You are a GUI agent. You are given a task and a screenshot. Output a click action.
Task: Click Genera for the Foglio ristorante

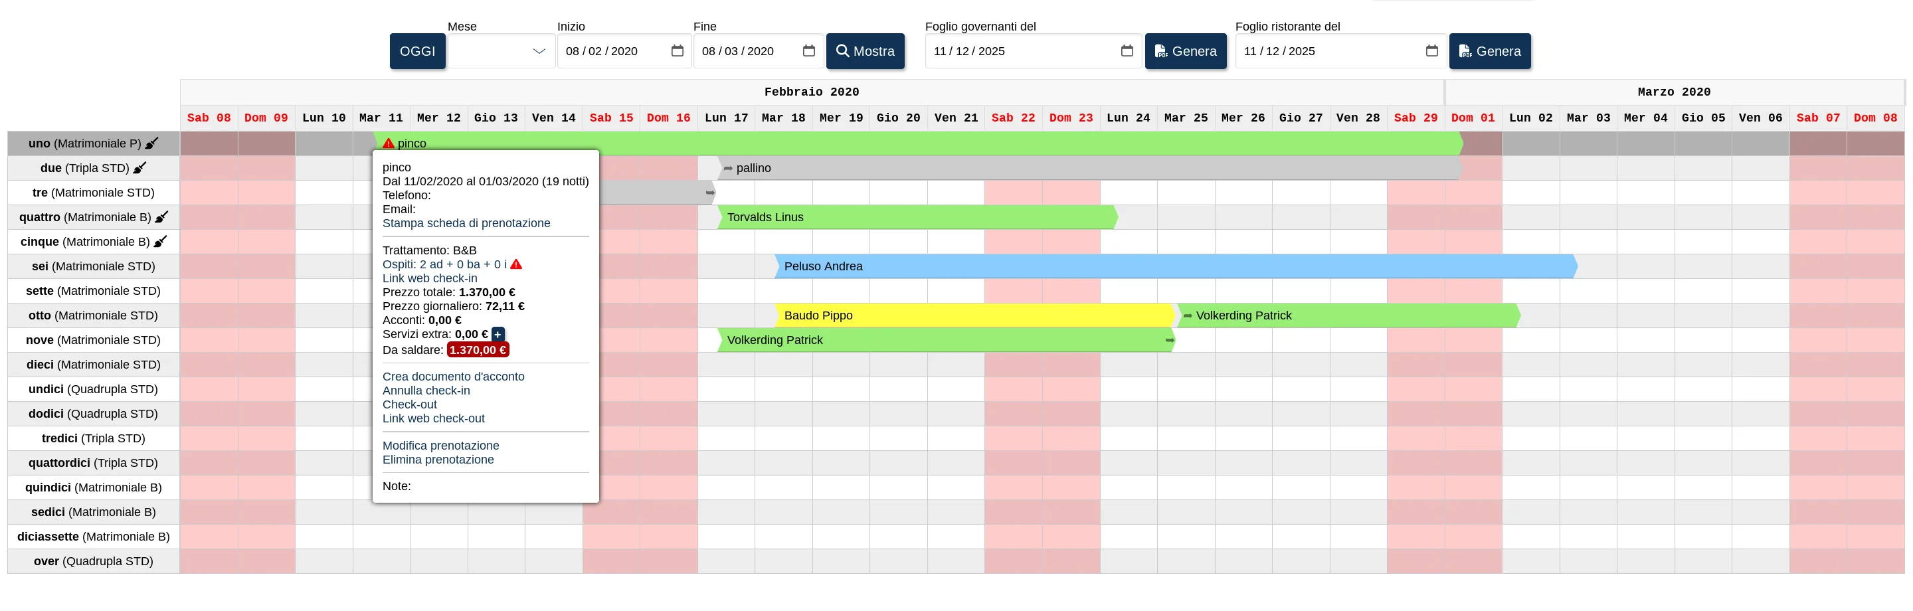[x=1490, y=50]
